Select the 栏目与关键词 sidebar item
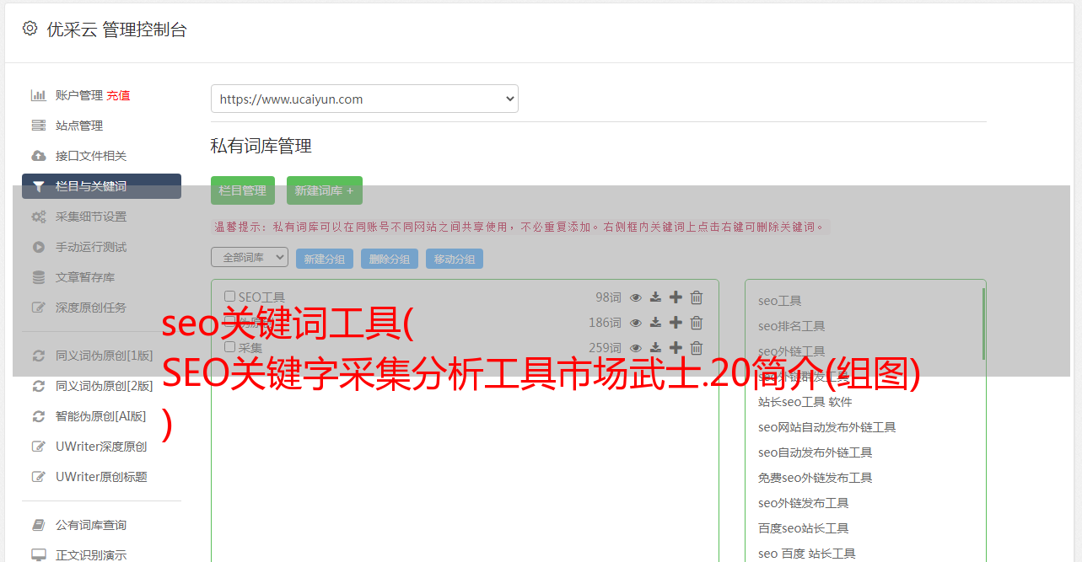The image size is (1082, 562). coord(101,186)
